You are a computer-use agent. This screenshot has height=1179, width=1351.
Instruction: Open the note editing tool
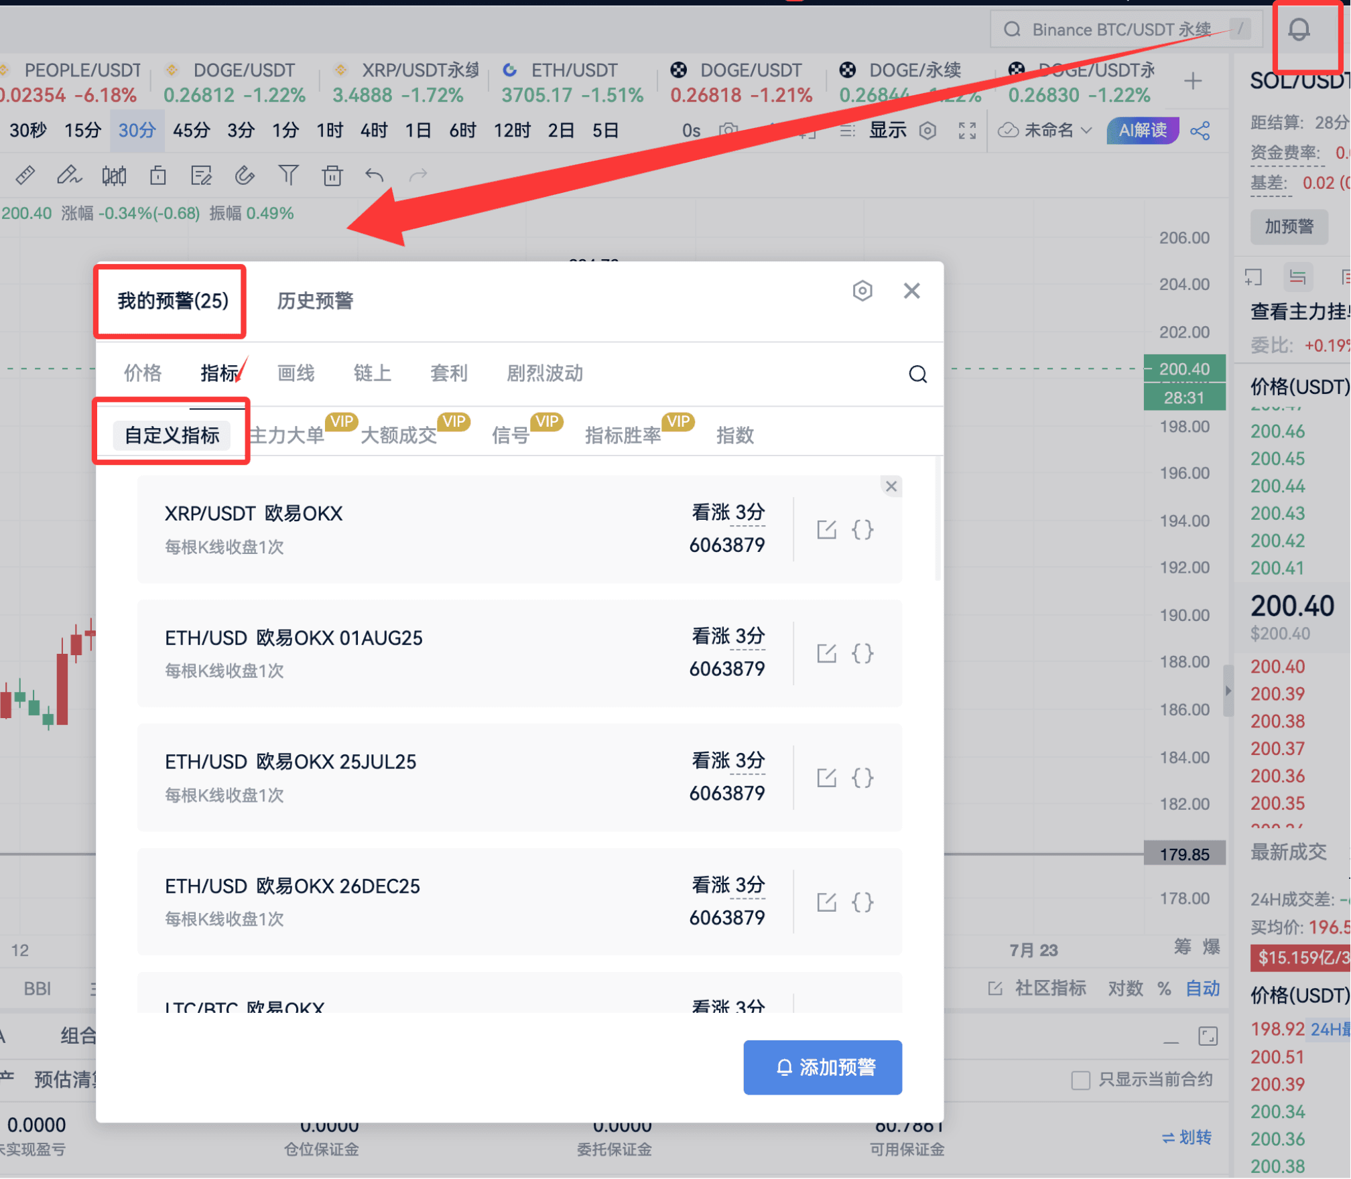click(x=201, y=176)
